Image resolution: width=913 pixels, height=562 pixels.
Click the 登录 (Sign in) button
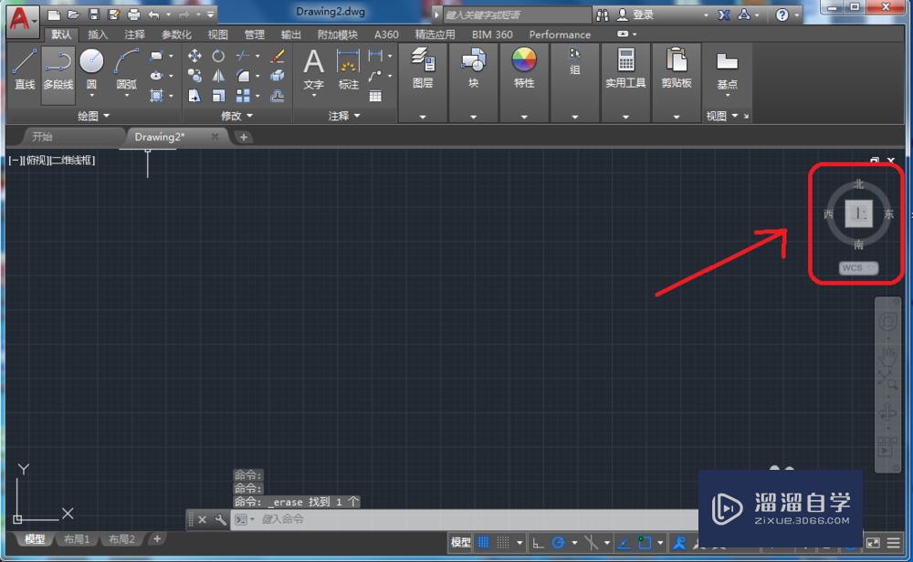click(x=637, y=15)
